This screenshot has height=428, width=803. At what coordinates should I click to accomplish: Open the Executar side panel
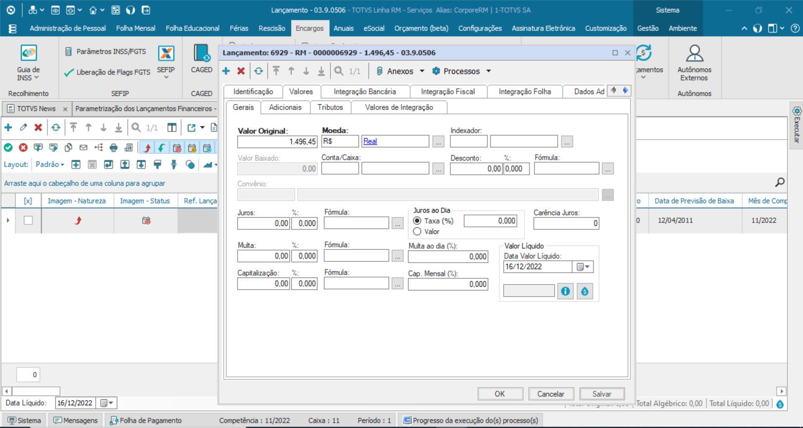[797, 126]
